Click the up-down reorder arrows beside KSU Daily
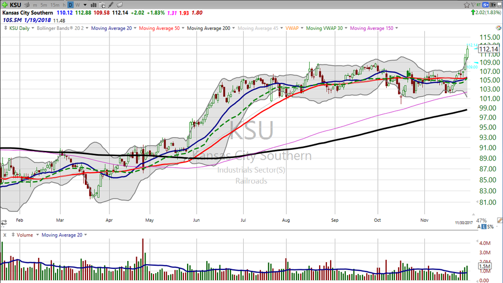This screenshot has height=283, width=503. tap(5, 28)
